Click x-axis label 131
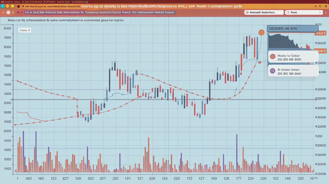Screen dimensions: 329x184 (127, 178)
